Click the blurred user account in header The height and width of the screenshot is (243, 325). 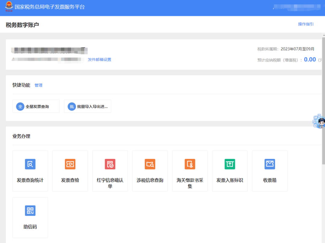(x=296, y=8)
